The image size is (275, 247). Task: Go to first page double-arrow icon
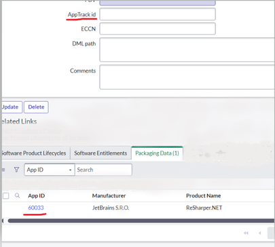click(x=246, y=233)
